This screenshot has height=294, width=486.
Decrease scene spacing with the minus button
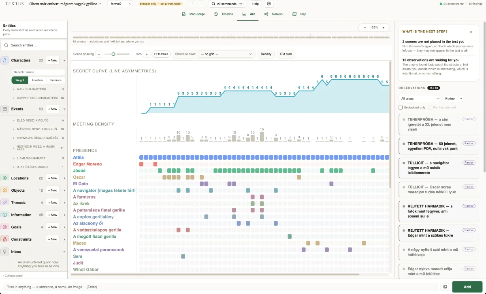point(99,54)
